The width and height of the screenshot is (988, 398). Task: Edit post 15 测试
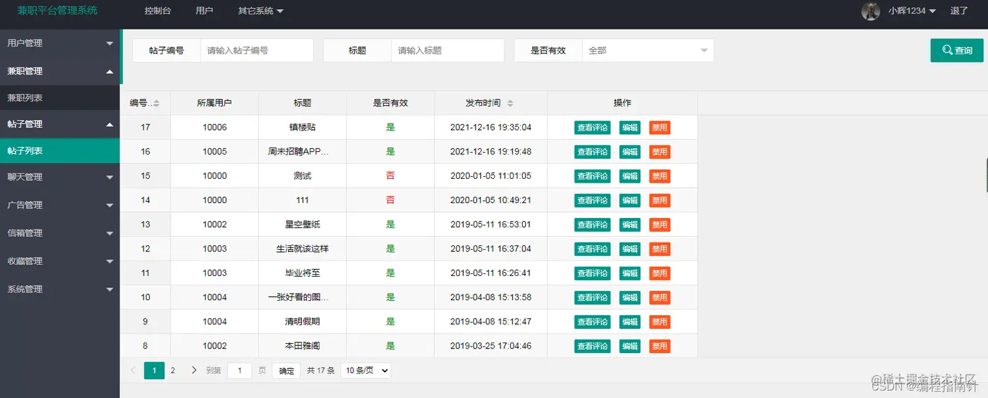coord(630,176)
